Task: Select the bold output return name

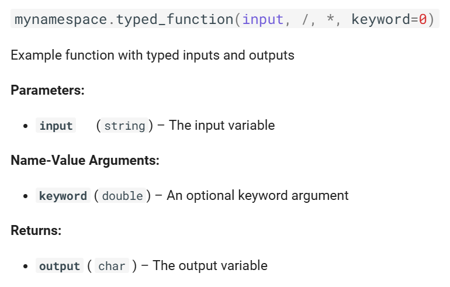Action: [x=60, y=265]
